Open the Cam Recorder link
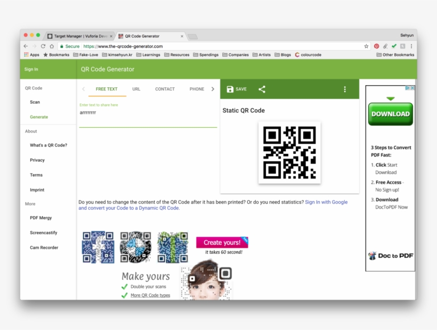This screenshot has width=437, height=330. (44, 247)
